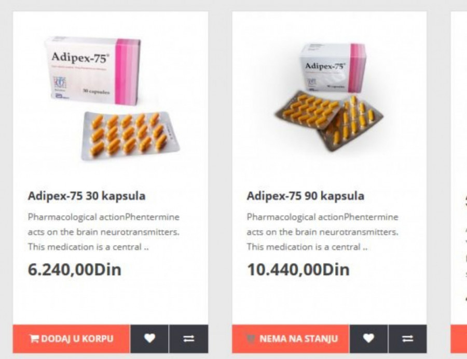The height and width of the screenshot is (359, 467).
Task: Add Adipex-75 90 kapsula to wishlist heart
Action: pos(369,338)
